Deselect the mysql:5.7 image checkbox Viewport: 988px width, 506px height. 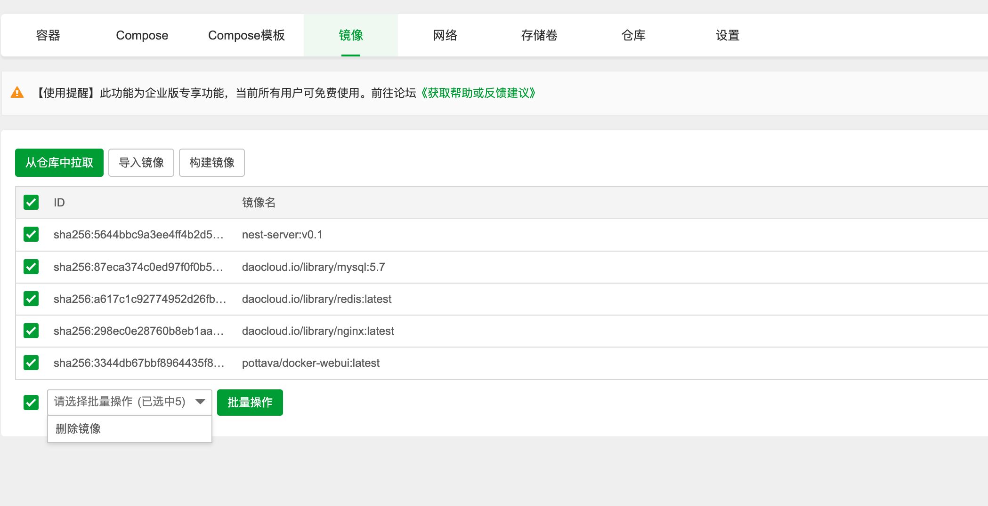click(31, 267)
